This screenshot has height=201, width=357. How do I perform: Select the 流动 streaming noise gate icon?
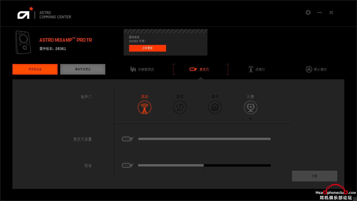click(145, 108)
